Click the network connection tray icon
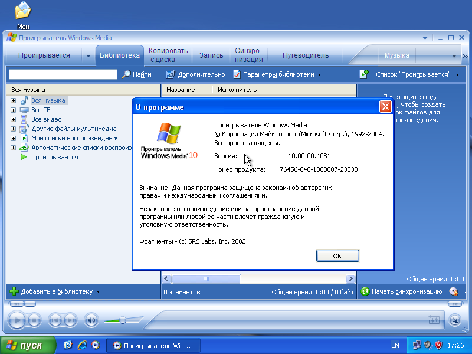Screen dimensions: 472x354 point(417,345)
